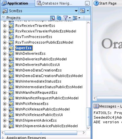Click the WshShipmentAdviceEss project folder icon

11,120
